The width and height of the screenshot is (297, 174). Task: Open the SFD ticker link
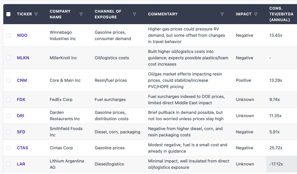tap(21, 132)
